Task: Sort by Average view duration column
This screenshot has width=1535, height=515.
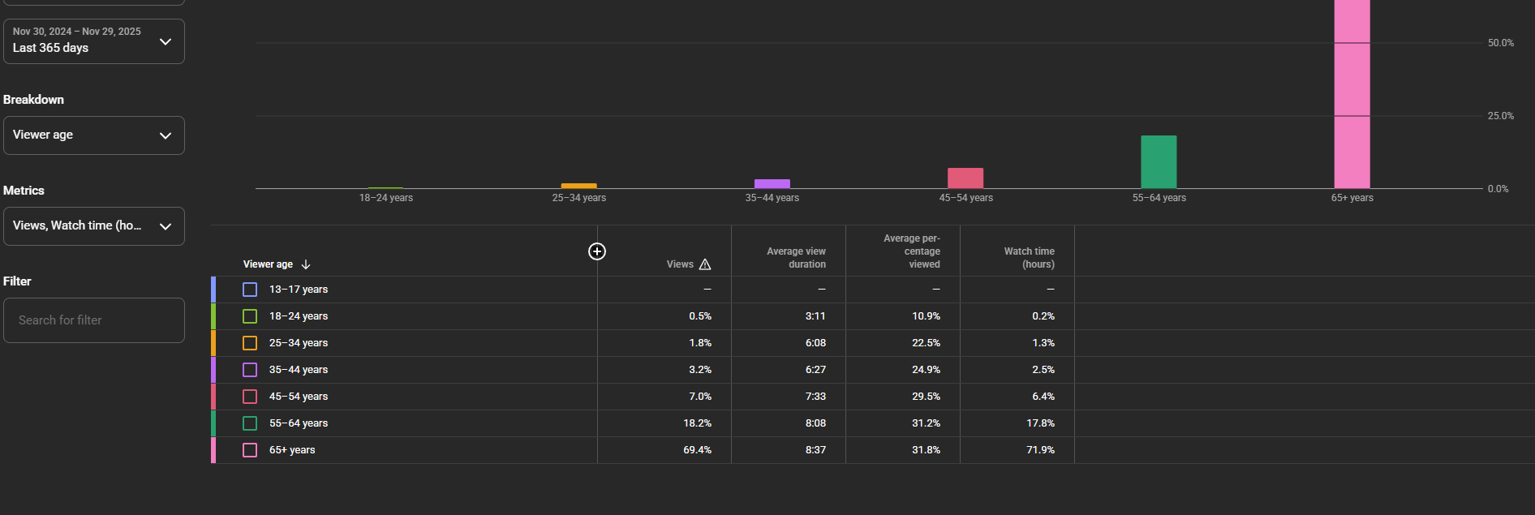Action: click(796, 258)
